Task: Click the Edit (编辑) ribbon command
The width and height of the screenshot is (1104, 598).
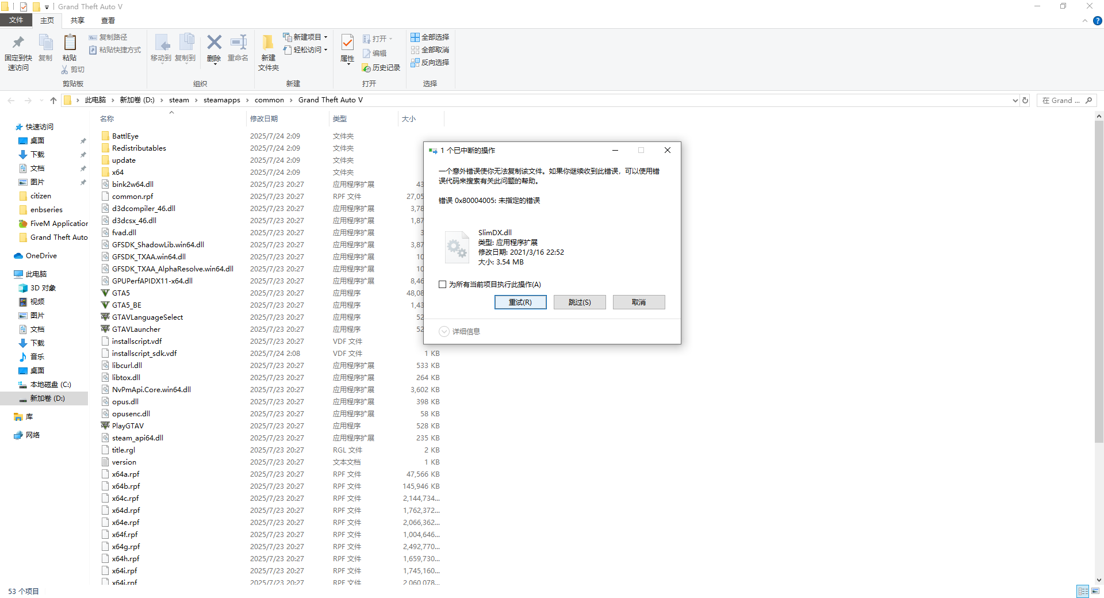Action: point(374,53)
